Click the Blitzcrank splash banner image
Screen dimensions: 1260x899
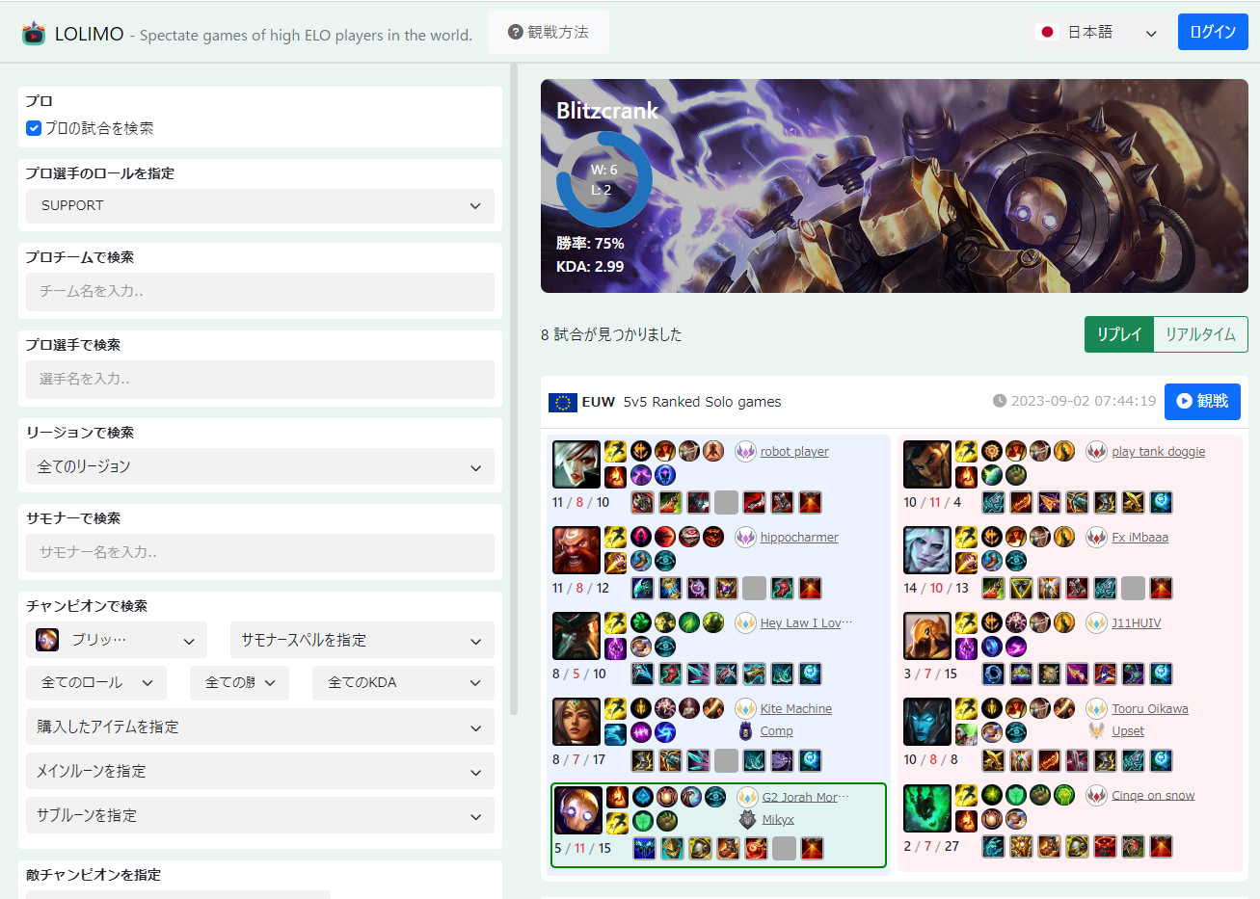(895, 186)
